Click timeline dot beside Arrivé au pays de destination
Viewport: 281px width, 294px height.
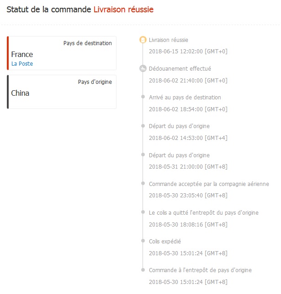[x=143, y=98]
